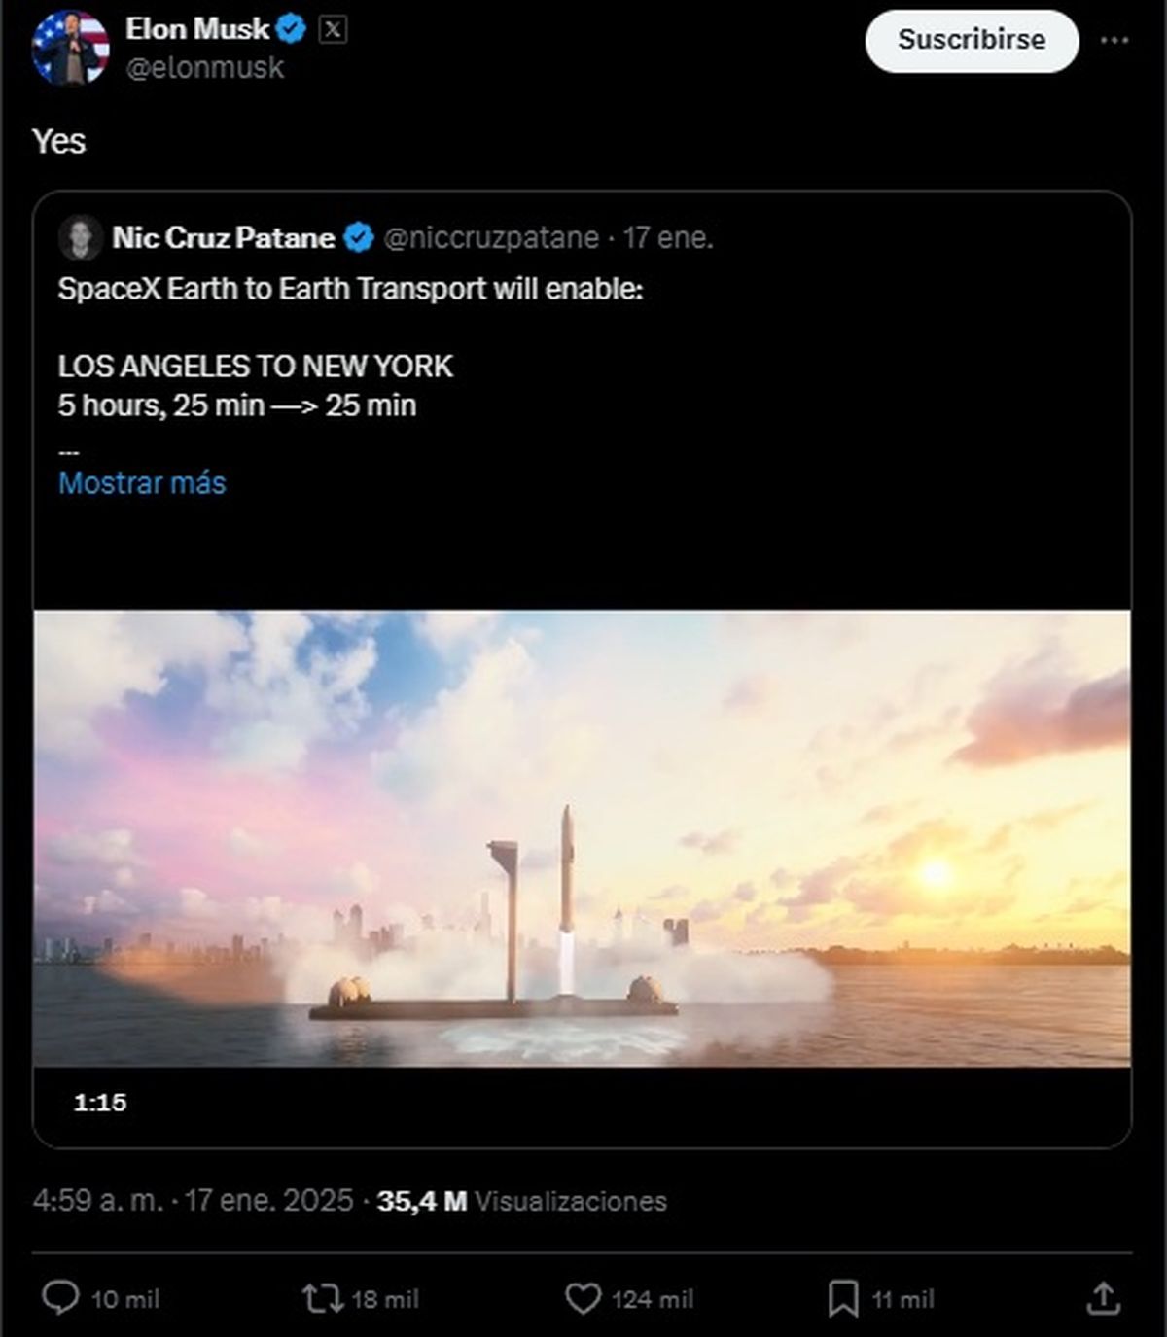Click Nic Cruz Patane's verified badge
Viewport: 1167px width, 1337px height.
[359, 237]
